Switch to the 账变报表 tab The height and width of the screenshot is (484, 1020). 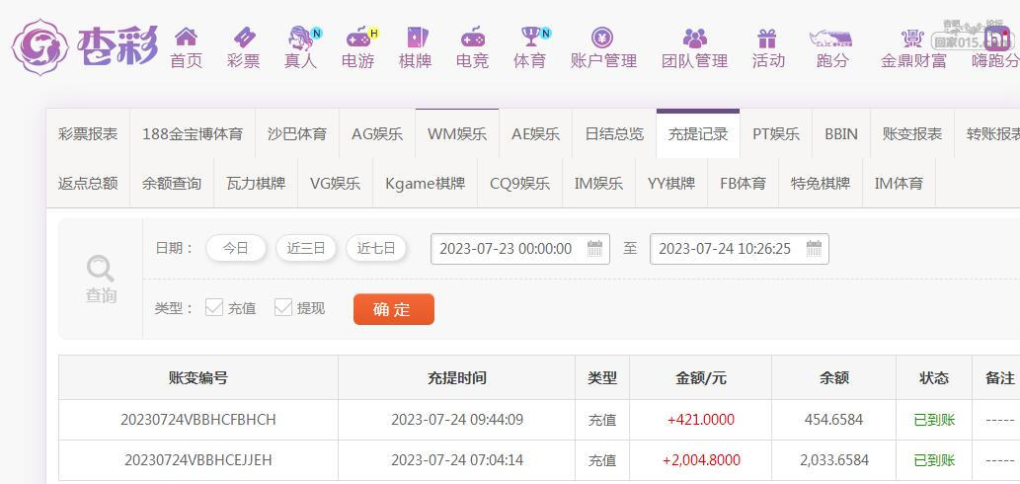pyautogui.click(x=912, y=134)
